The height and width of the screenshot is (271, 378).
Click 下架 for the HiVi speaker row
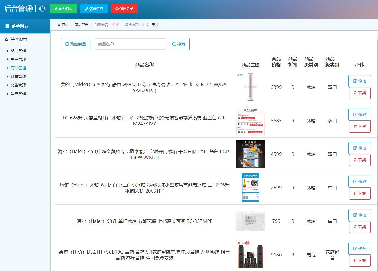pos(360,261)
